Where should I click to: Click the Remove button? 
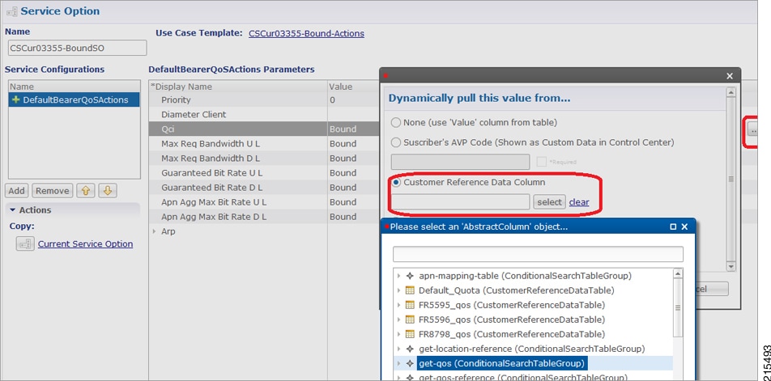52,191
